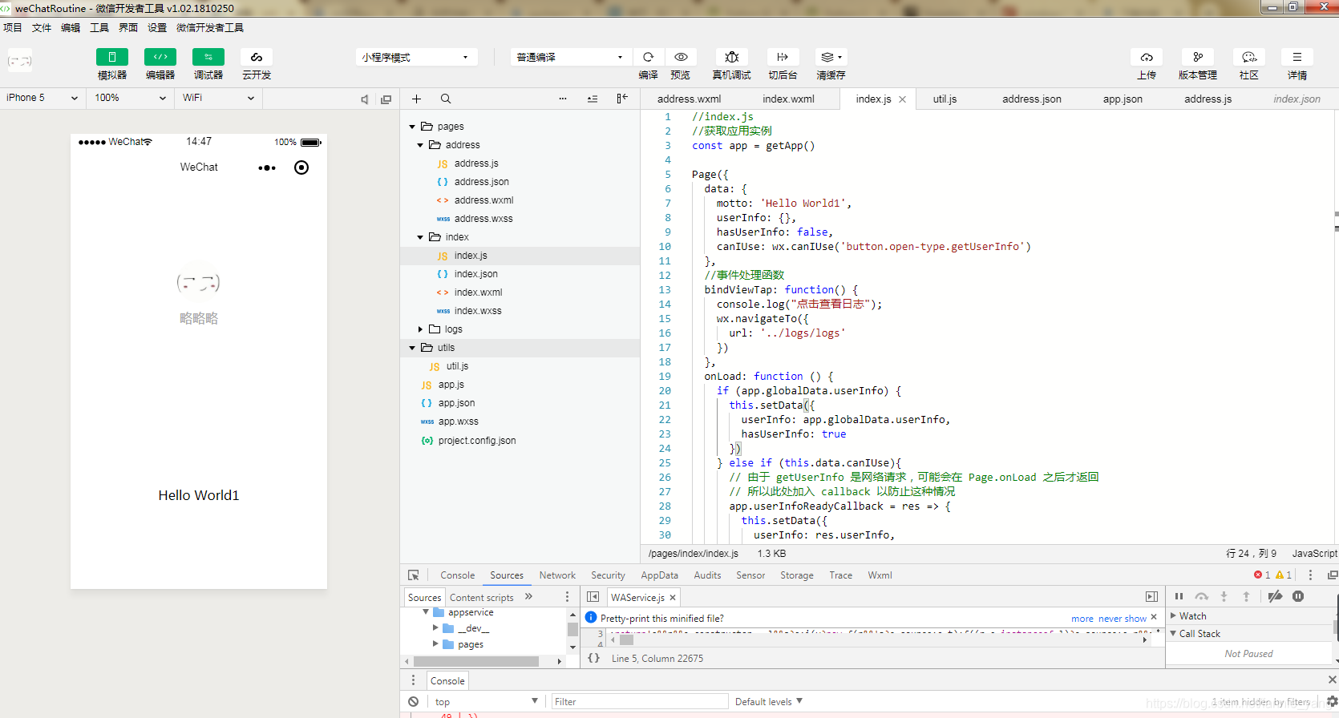Open 真机调试 remote debug icon
This screenshot has height=718, width=1339.
click(732, 57)
